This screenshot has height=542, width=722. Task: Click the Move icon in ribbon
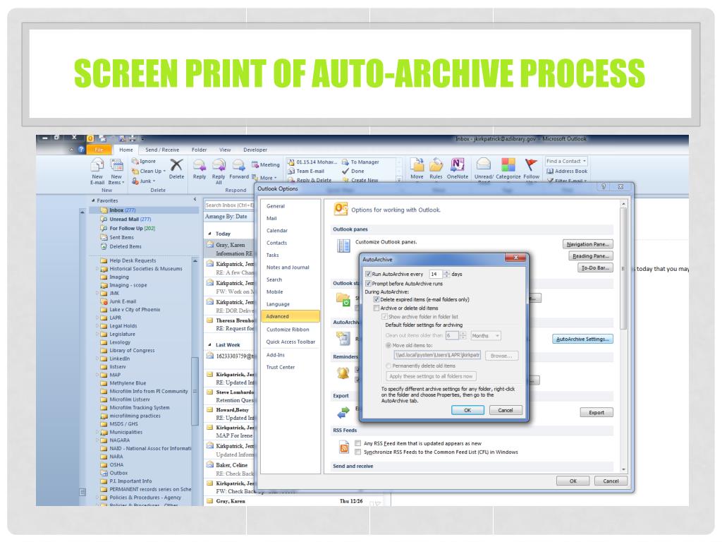click(417, 164)
